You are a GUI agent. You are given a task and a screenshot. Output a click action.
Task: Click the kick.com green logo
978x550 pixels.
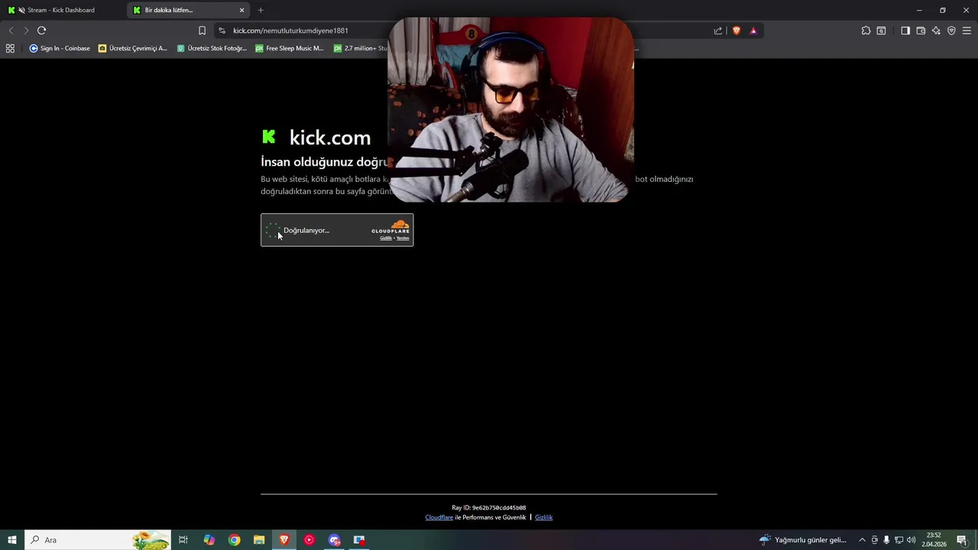tap(269, 137)
